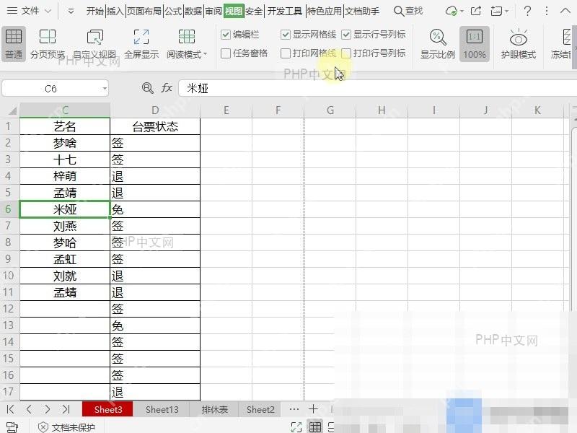The height and width of the screenshot is (433, 577).
Task: Expand Reading Mode dropdown arrow
Action: pos(206,55)
